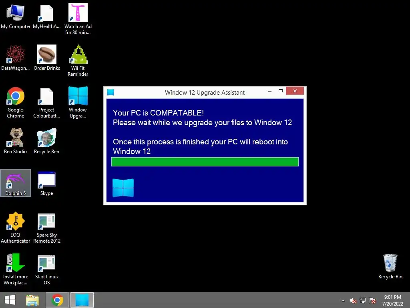Select the EOQ Authenticator icon

16,228
